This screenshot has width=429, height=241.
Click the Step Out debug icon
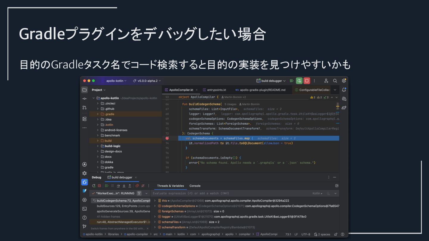[130, 186]
